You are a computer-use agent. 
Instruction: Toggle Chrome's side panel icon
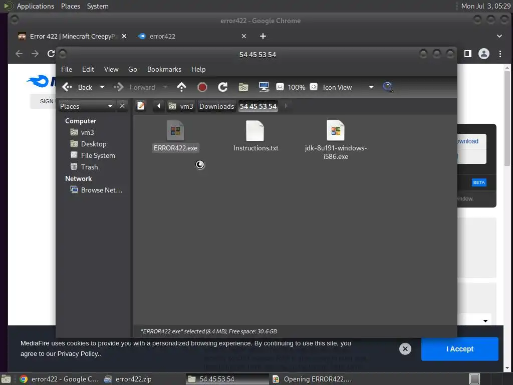click(468, 54)
